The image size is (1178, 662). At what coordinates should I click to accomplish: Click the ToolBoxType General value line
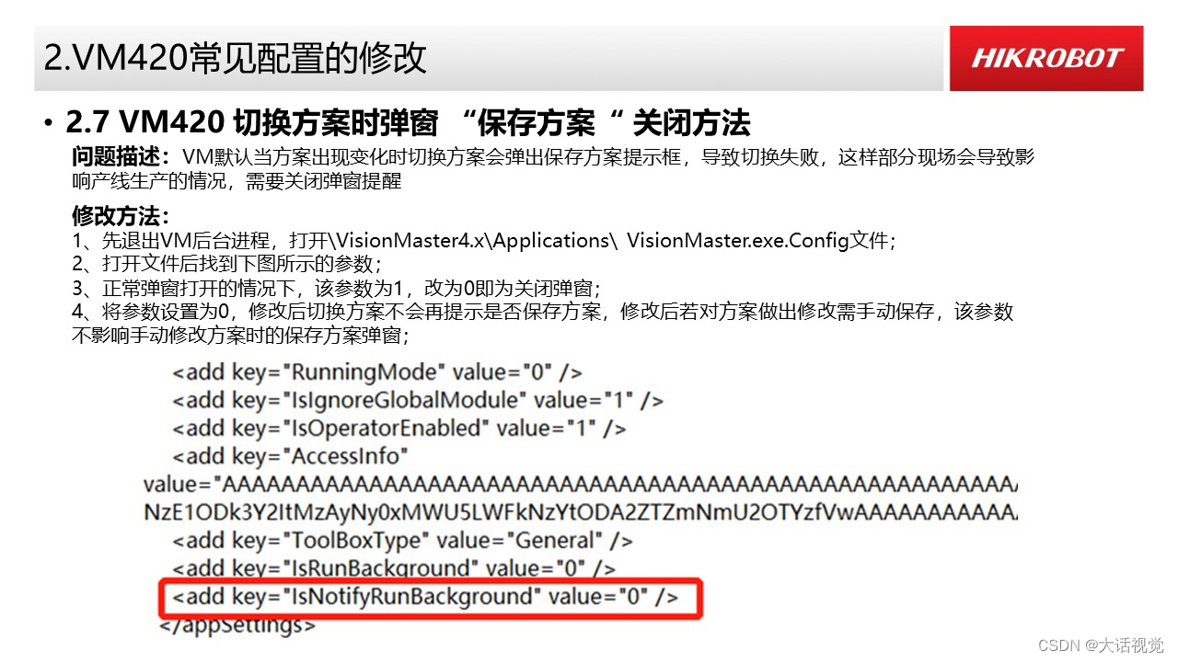(401, 541)
